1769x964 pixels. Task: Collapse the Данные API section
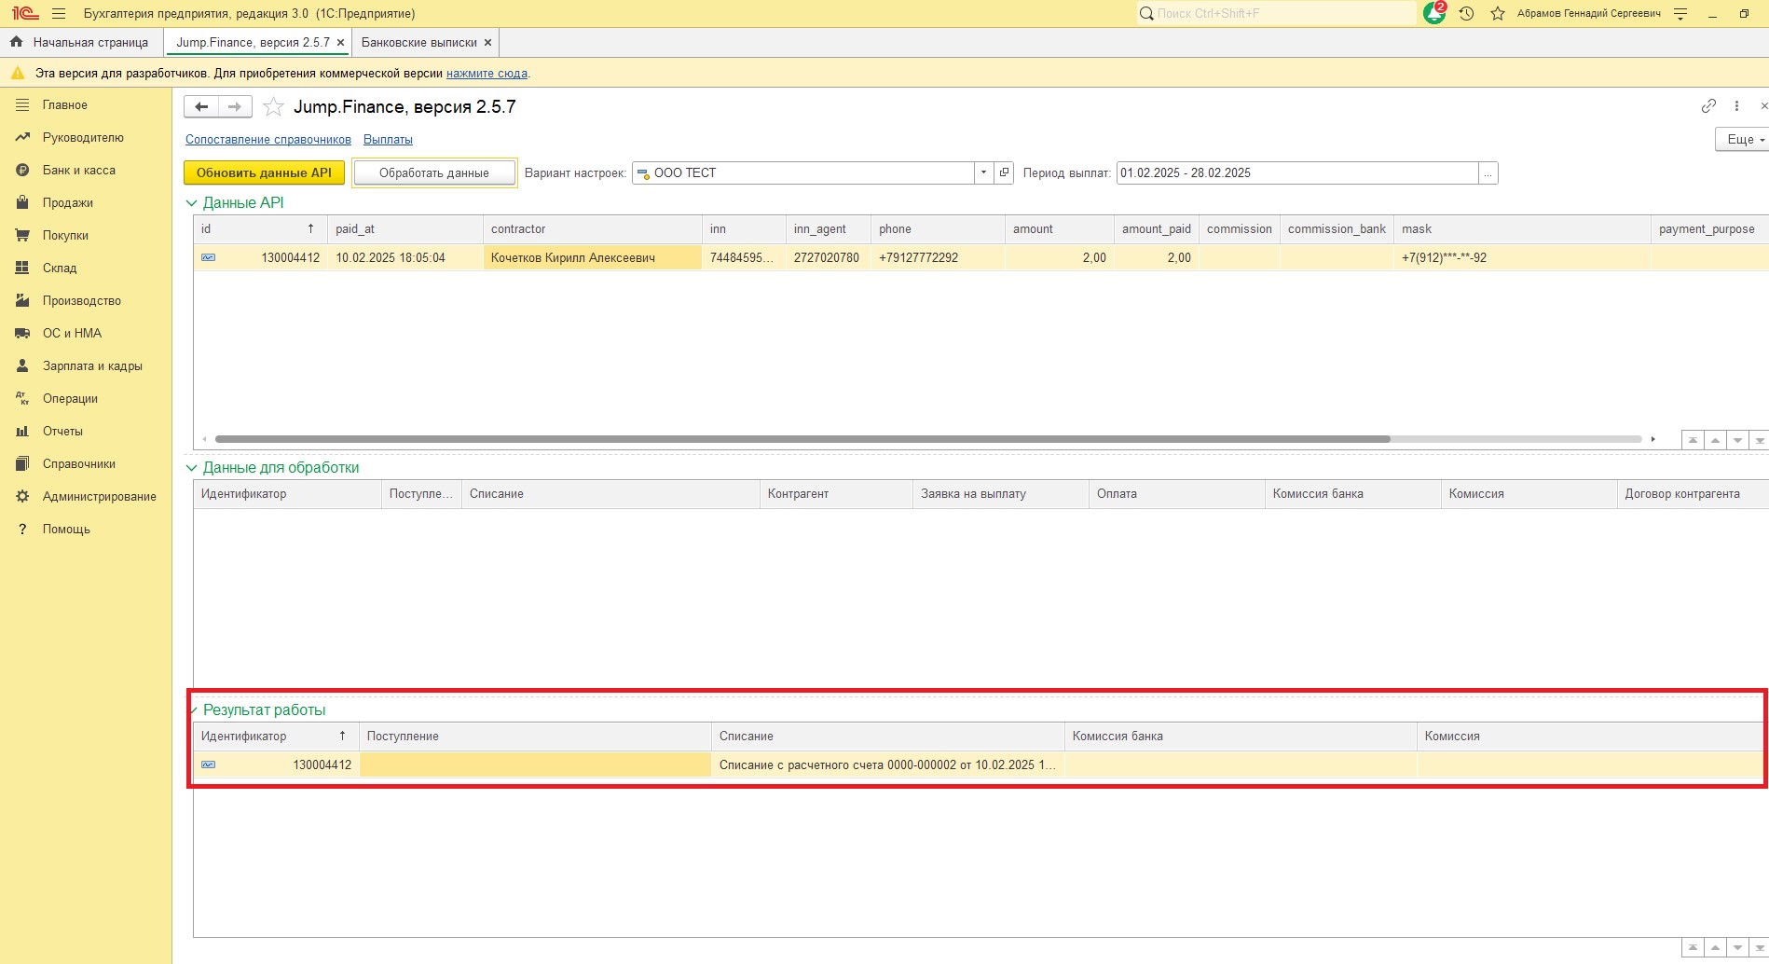[x=192, y=203]
